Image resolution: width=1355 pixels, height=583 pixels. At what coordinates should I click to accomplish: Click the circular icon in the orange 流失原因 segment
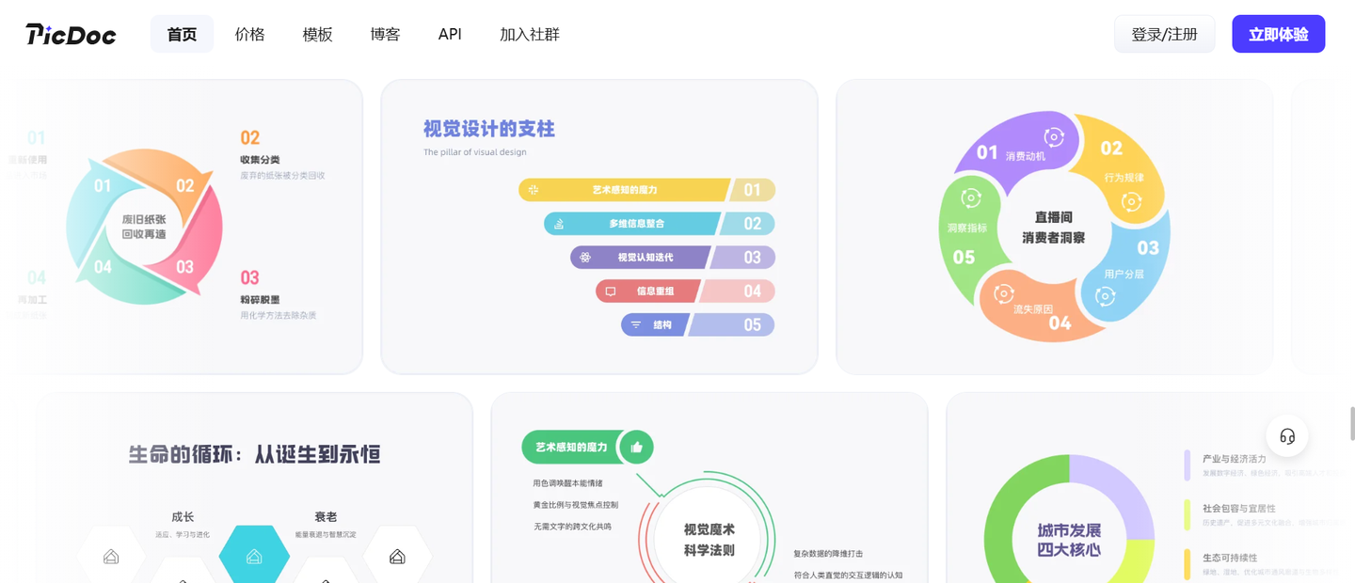[x=1004, y=293]
